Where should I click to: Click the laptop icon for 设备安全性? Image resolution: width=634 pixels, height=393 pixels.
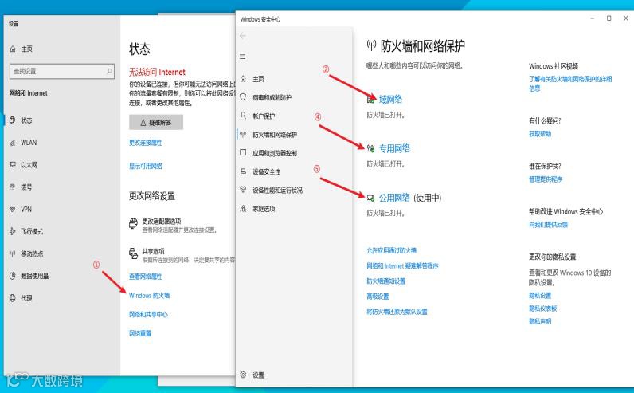[243, 171]
